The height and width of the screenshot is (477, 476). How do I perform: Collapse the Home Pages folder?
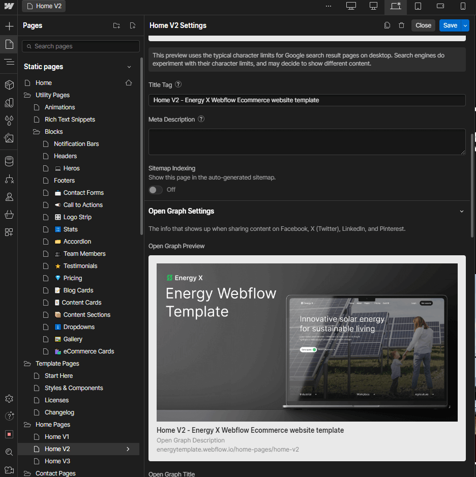click(x=27, y=425)
